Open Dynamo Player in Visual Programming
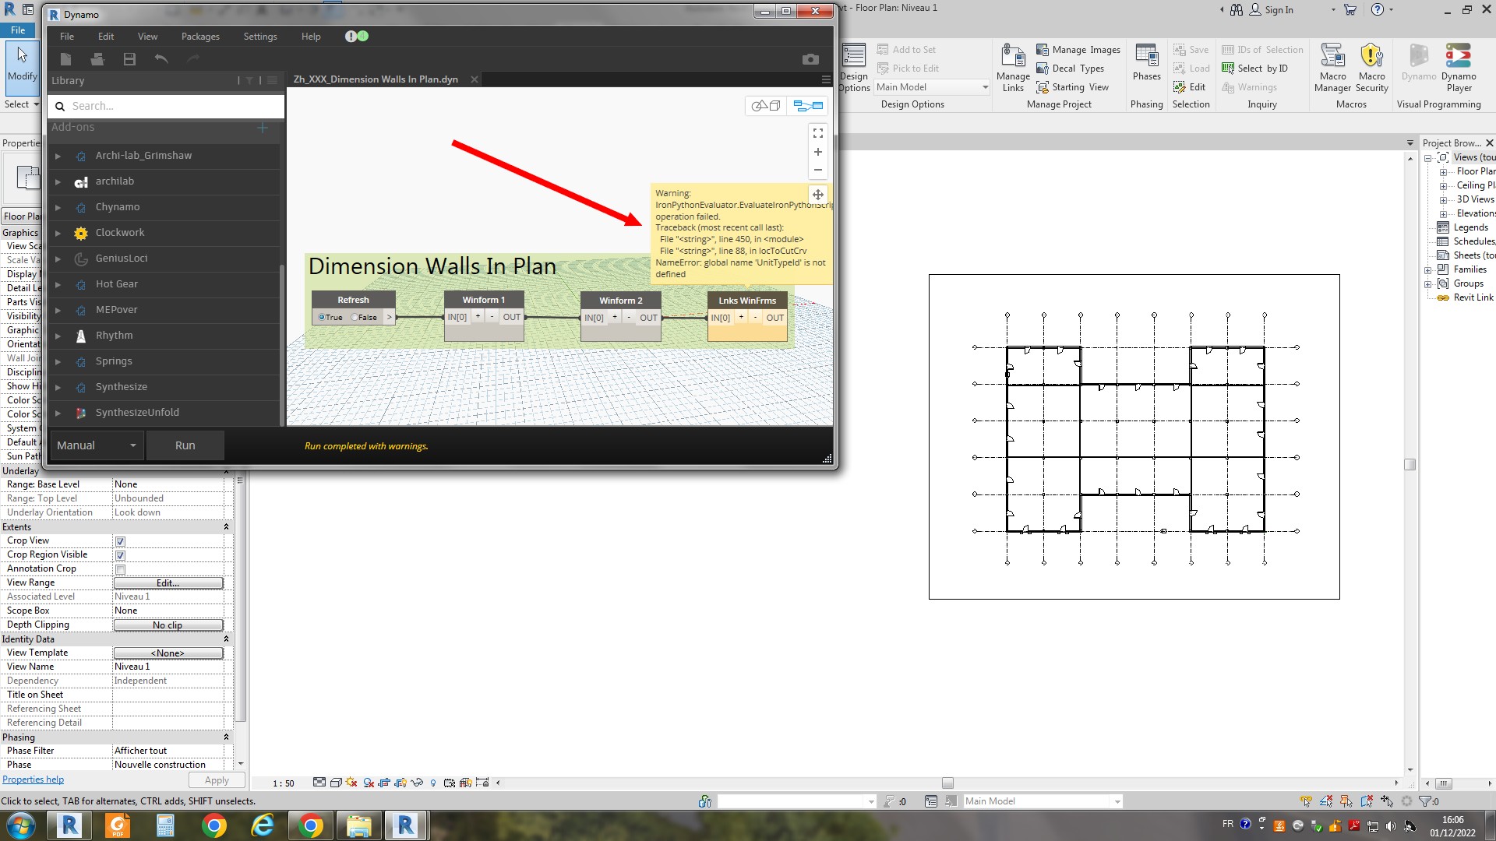This screenshot has width=1496, height=841. pos(1458,68)
